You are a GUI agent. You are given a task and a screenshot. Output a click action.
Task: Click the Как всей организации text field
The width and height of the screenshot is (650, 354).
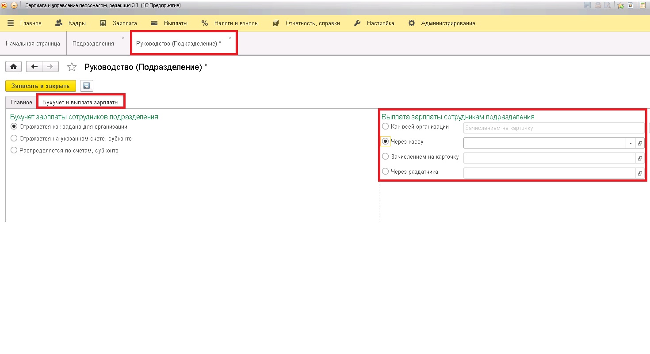pos(554,128)
